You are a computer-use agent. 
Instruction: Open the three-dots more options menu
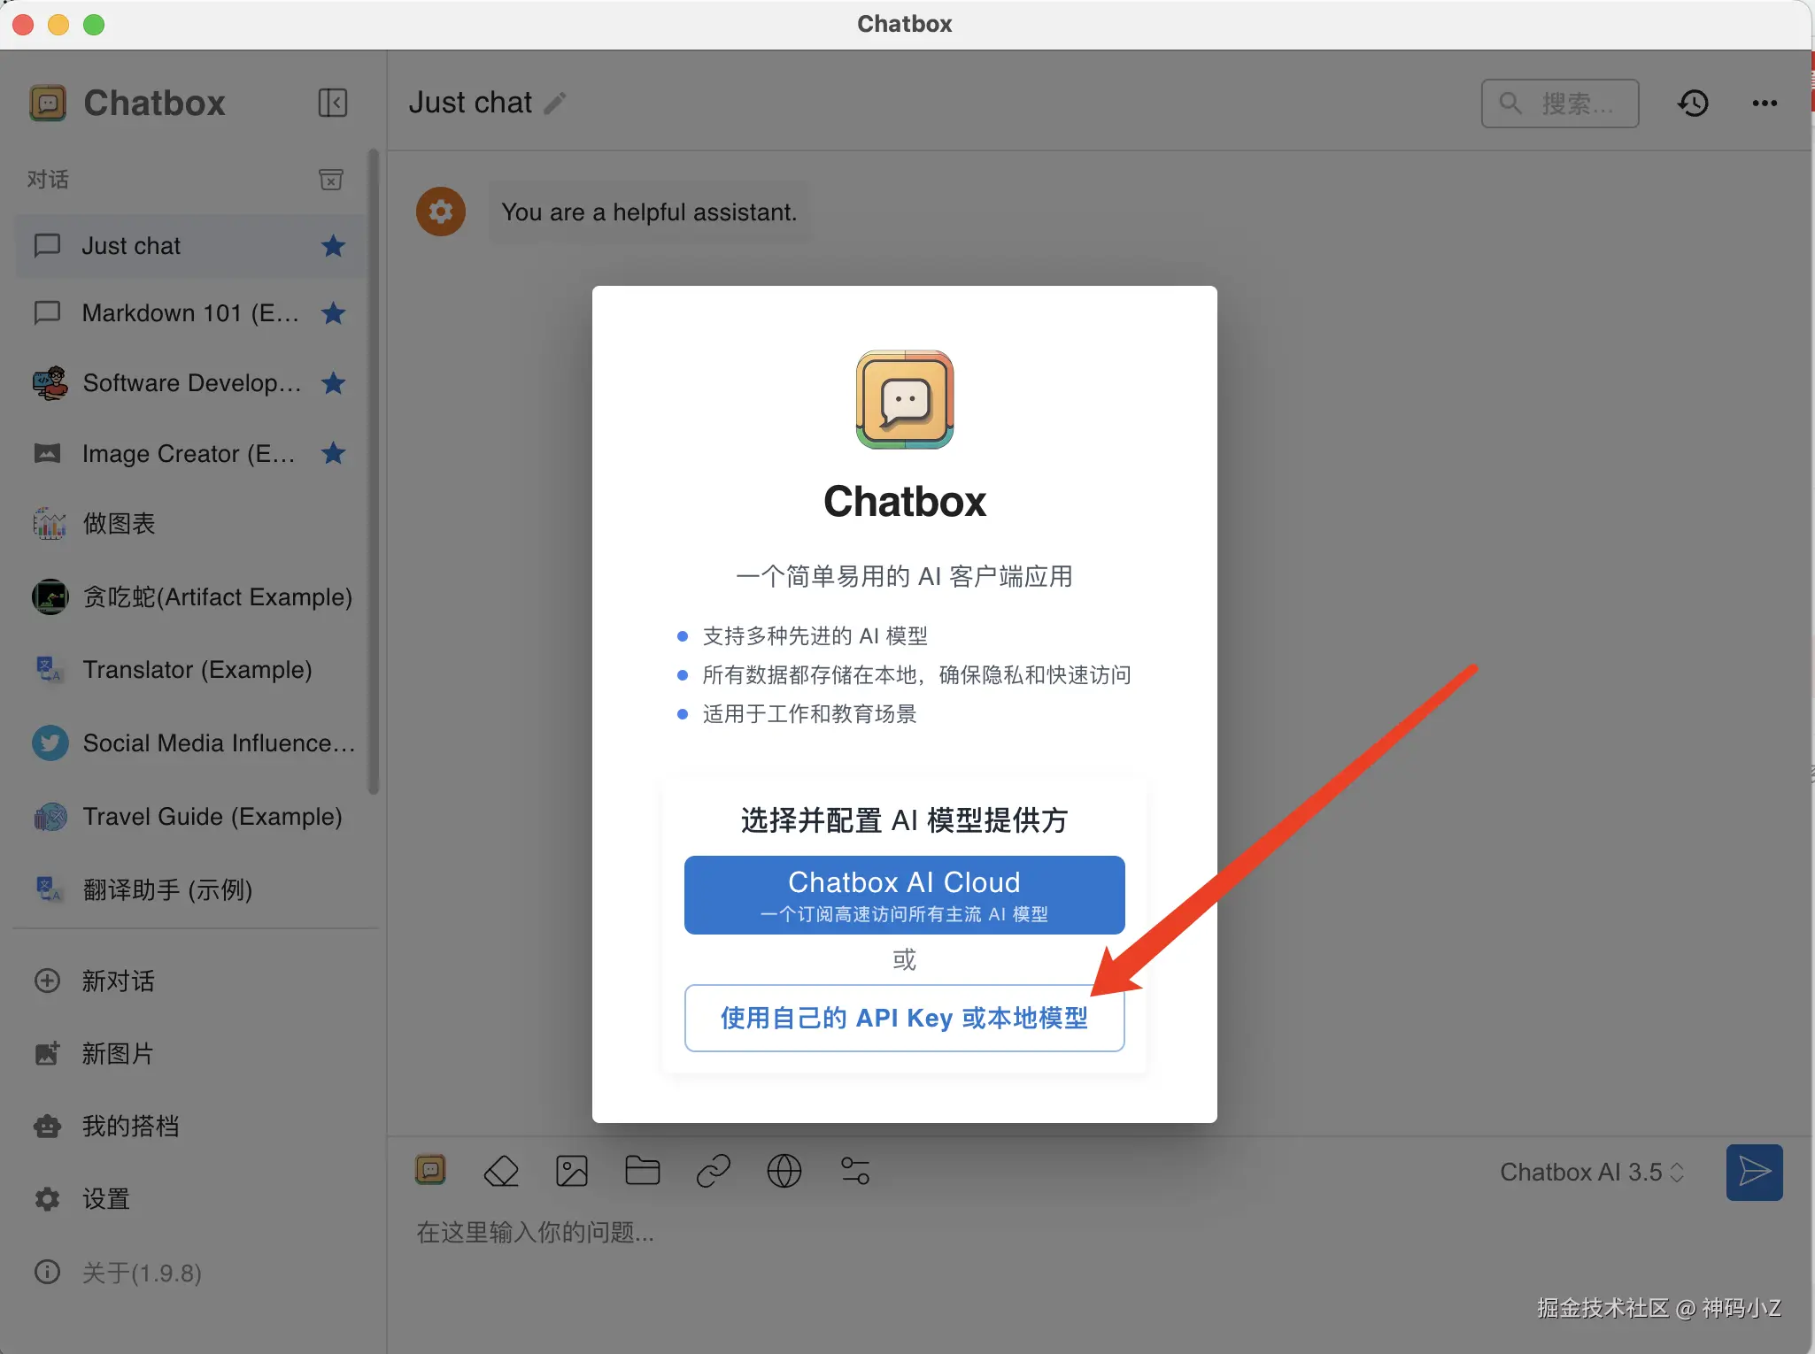pyautogui.click(x=1765, y=103)
